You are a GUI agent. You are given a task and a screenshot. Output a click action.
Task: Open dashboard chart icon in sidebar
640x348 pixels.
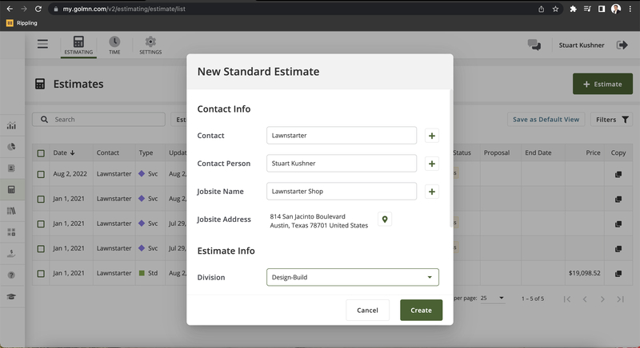pos(11,125)
